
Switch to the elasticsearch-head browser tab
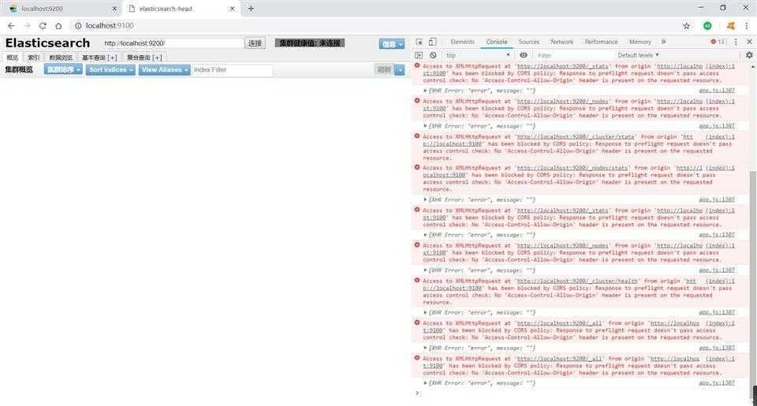coord(181,9)
